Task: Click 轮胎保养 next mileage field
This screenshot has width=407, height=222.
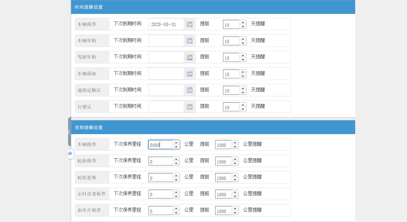Action: (161, 161)
